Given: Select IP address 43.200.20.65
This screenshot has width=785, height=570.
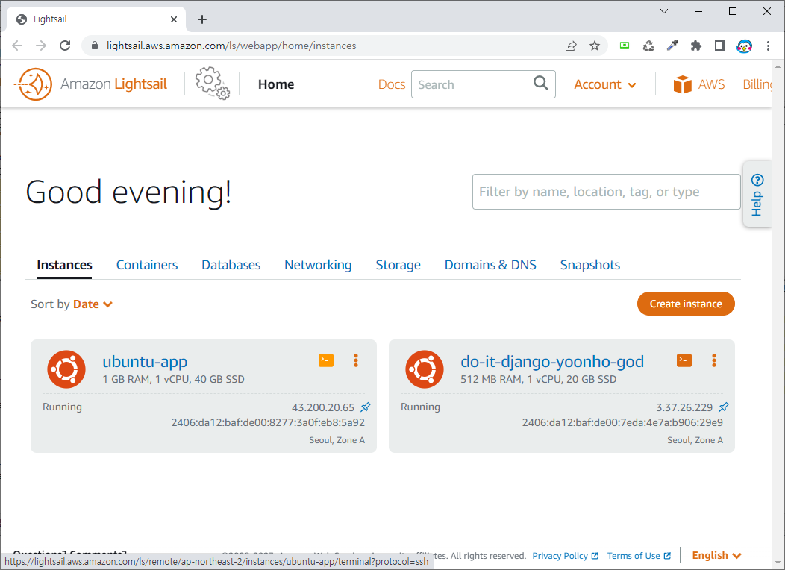Looking at the screenshot, I should click(x=323, y=407).
